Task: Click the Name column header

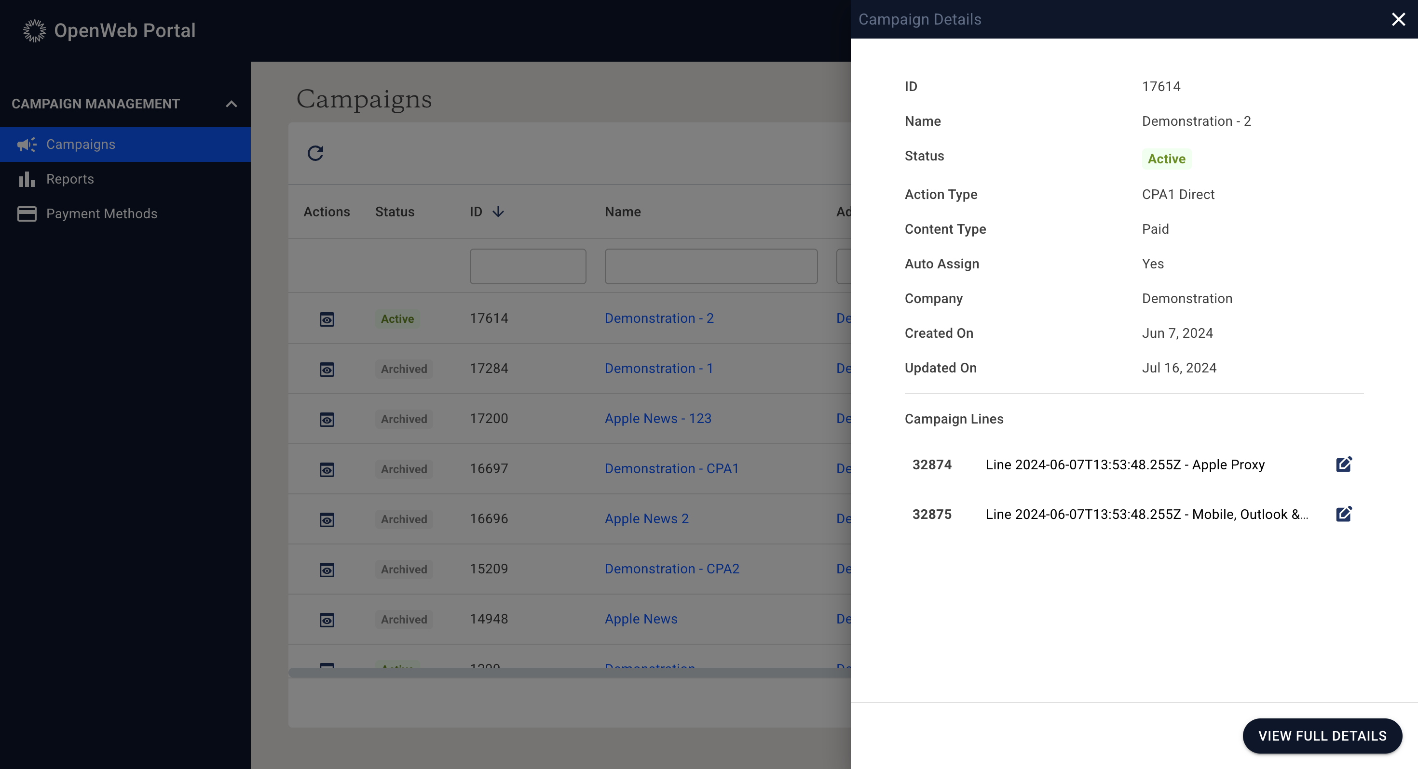Action: [x=623, y=212]
